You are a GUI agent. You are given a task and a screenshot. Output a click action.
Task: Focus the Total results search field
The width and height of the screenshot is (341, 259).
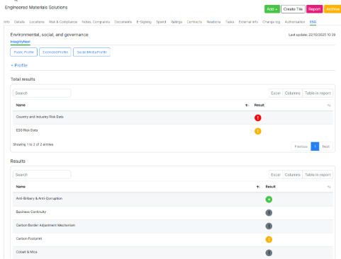pyautogui.click(x=42, y=93)
